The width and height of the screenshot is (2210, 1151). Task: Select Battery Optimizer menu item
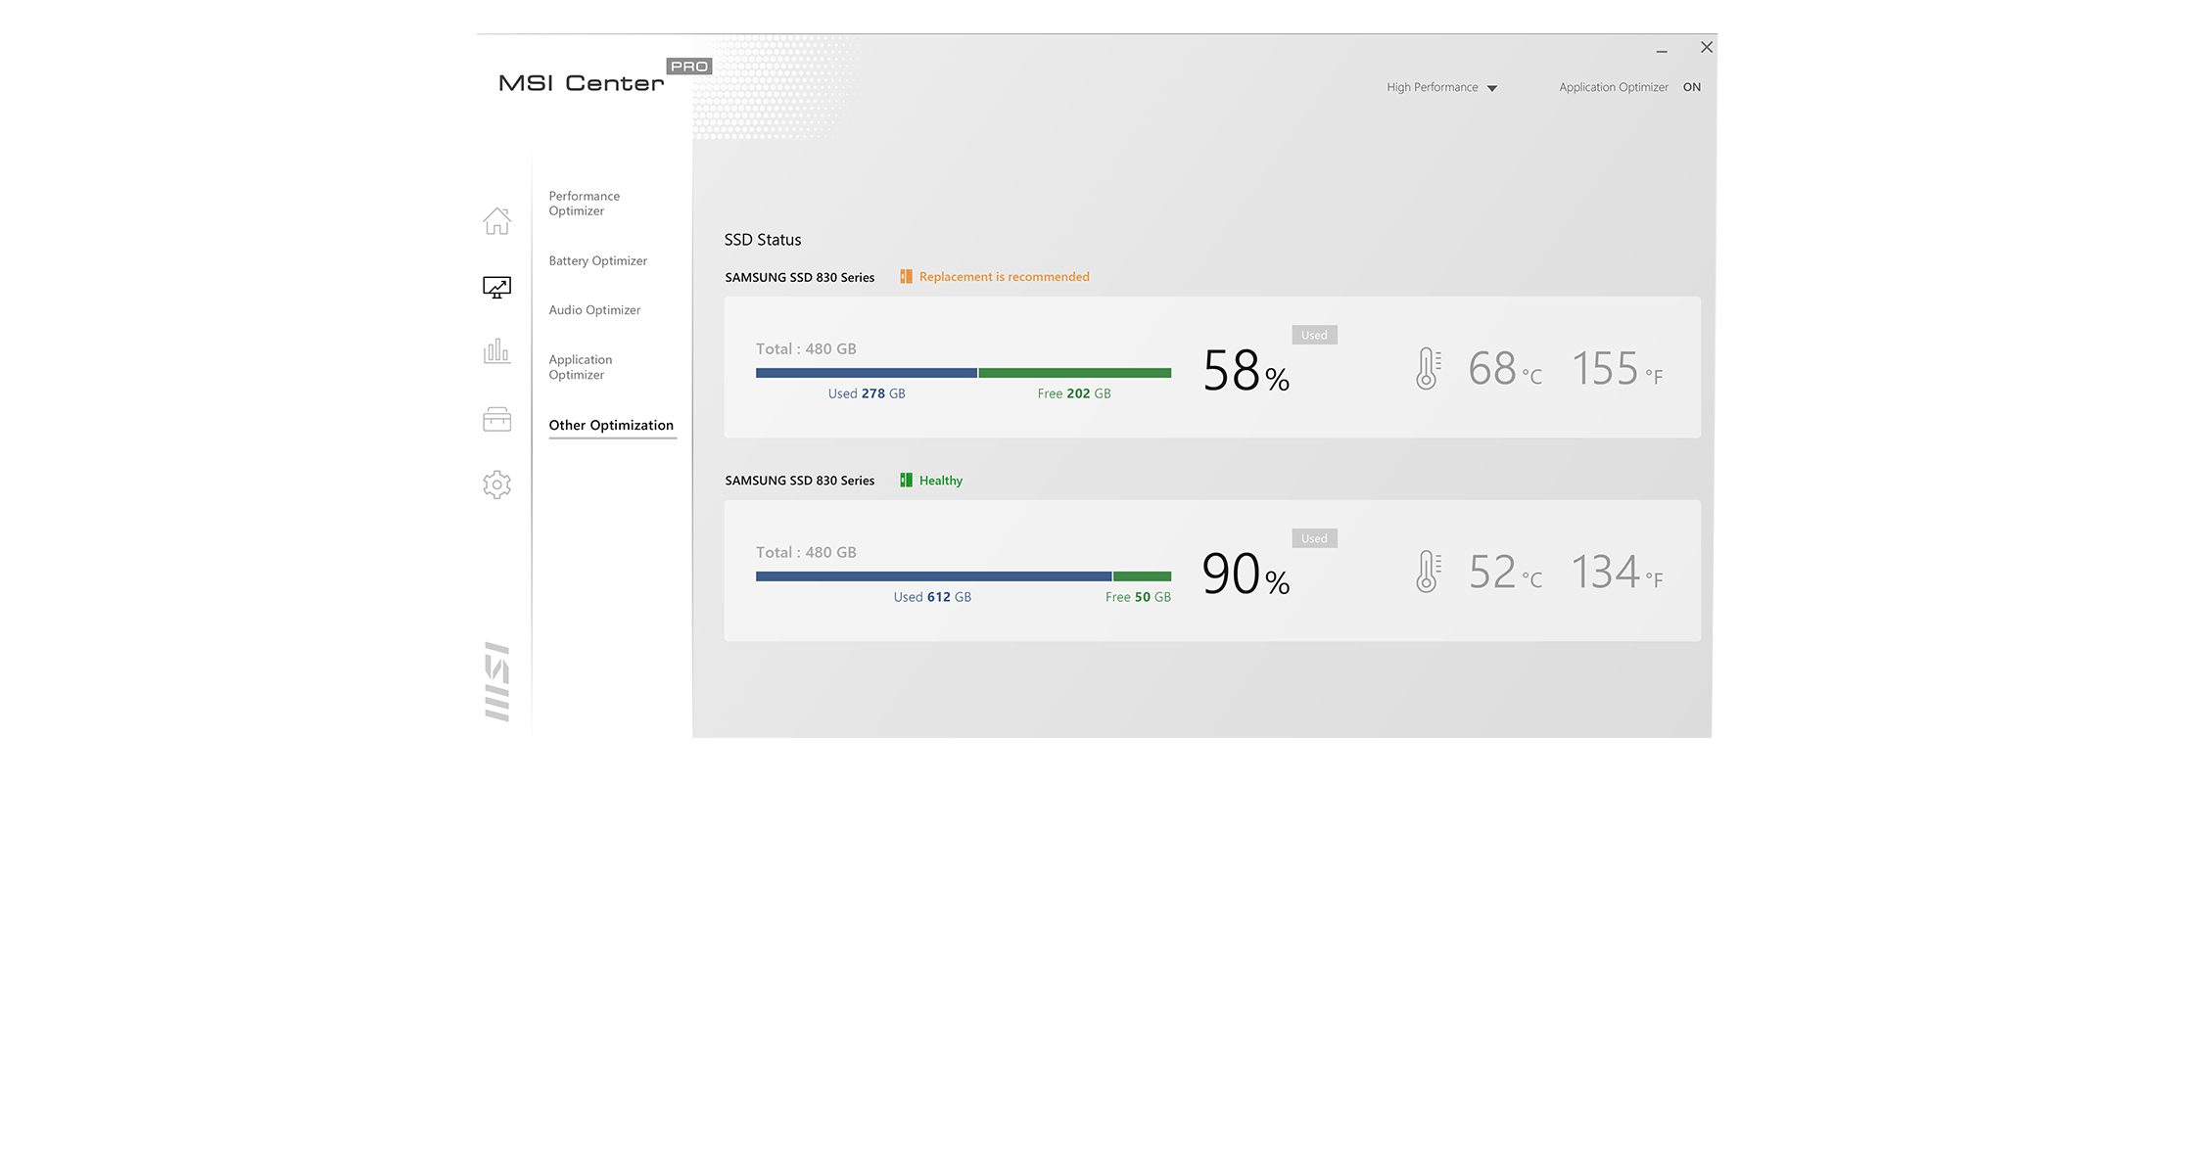pos(597,261)
